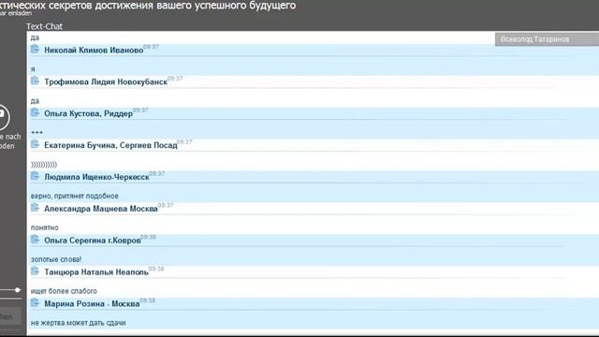Click the 'einladen' link under the title

click(x=20, y=13)
